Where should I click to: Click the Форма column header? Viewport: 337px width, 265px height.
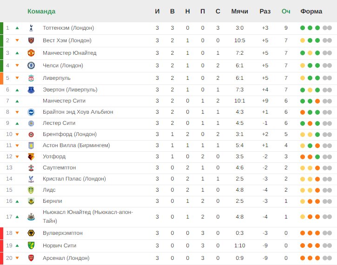click(x=311, y=11)
